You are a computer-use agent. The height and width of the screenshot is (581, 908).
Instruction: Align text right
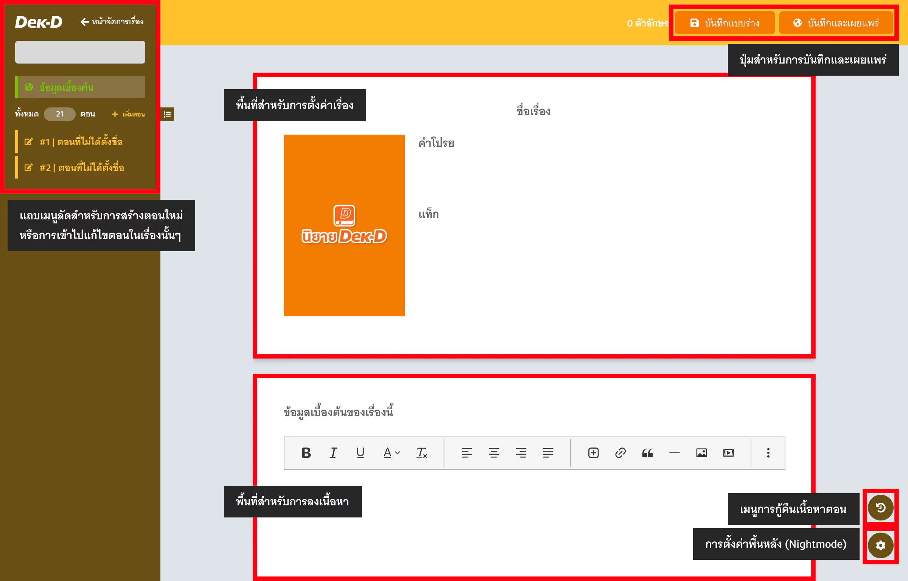521,453
